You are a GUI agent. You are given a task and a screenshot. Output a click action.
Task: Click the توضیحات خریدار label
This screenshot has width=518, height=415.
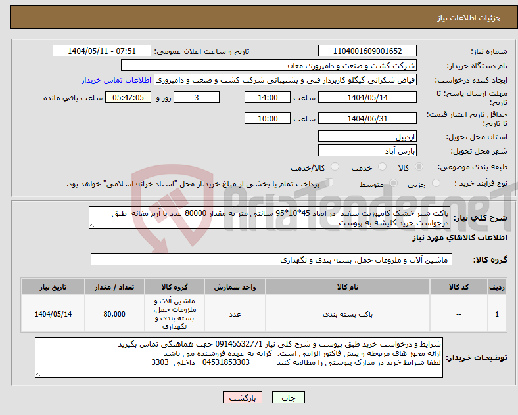(477, 358)
